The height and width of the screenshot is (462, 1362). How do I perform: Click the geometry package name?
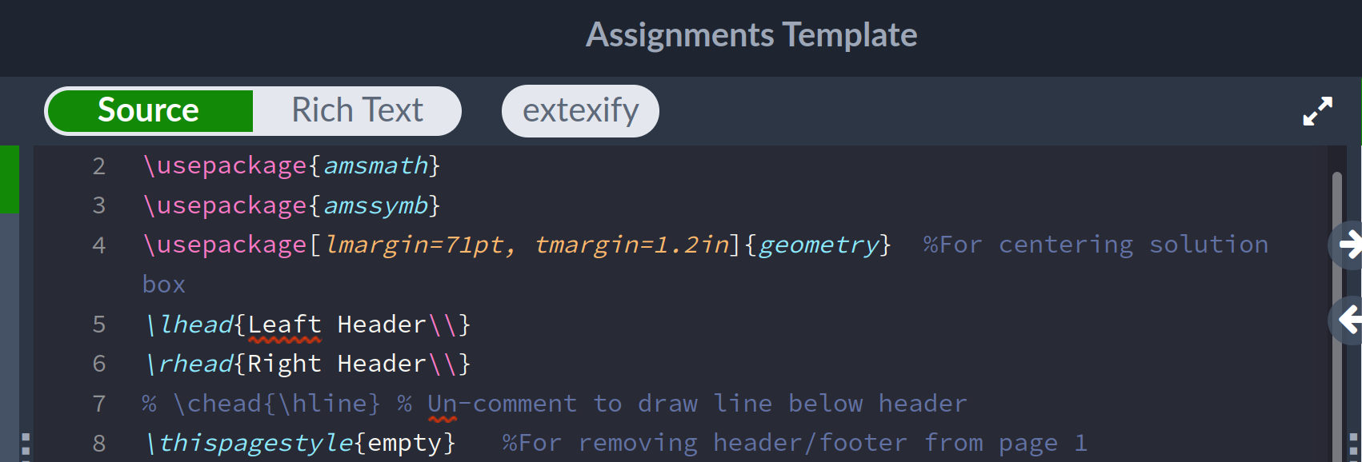click(x=819, y=245)
